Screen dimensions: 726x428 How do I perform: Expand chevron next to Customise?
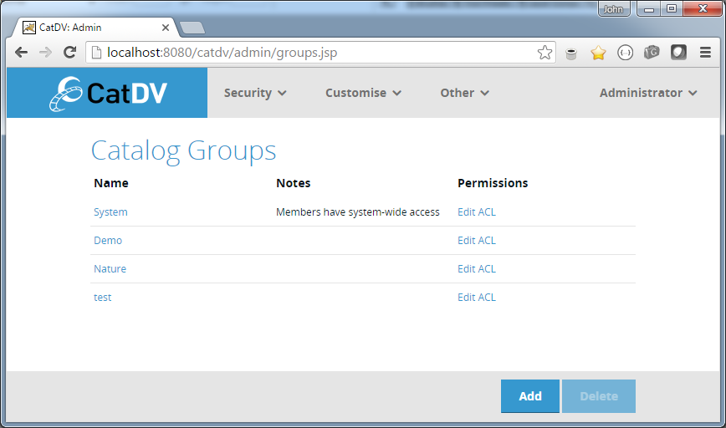[x=396, y=94]
